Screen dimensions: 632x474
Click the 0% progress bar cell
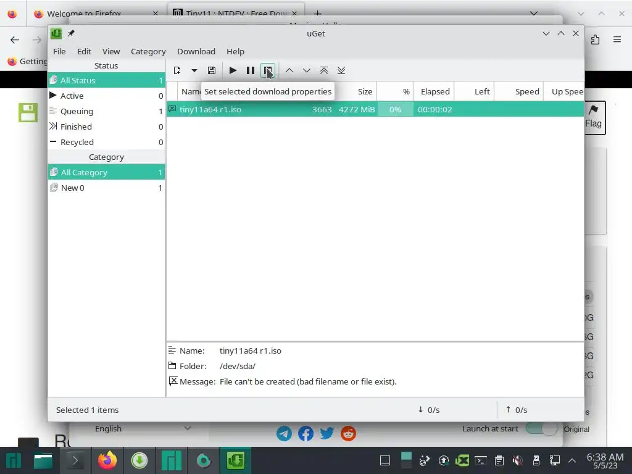(396, 109)
